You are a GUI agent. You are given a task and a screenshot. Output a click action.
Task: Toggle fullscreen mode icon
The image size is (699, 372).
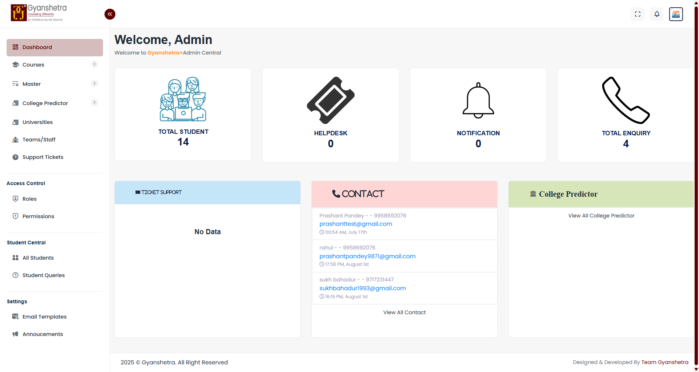637,14
